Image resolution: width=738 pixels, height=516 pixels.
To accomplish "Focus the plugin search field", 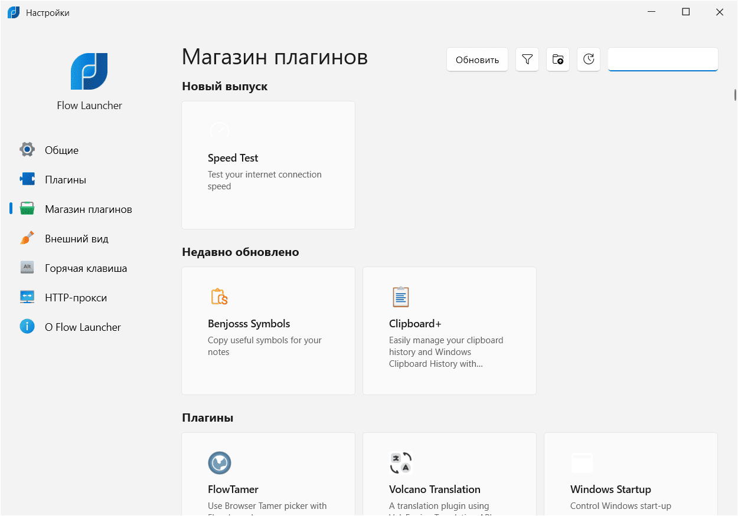I will coord(662,60).
